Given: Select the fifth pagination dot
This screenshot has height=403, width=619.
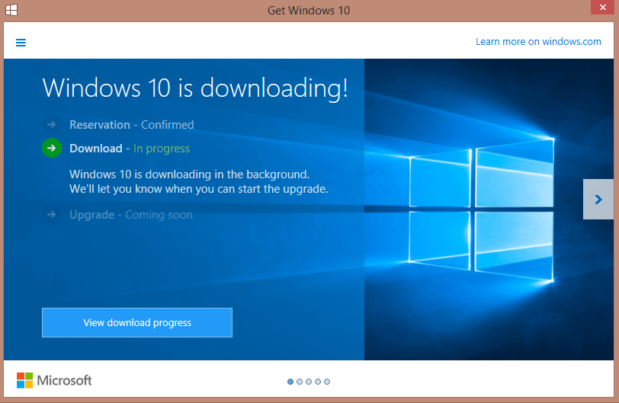Looking at the screenshot, I should [x=327, y=382].
